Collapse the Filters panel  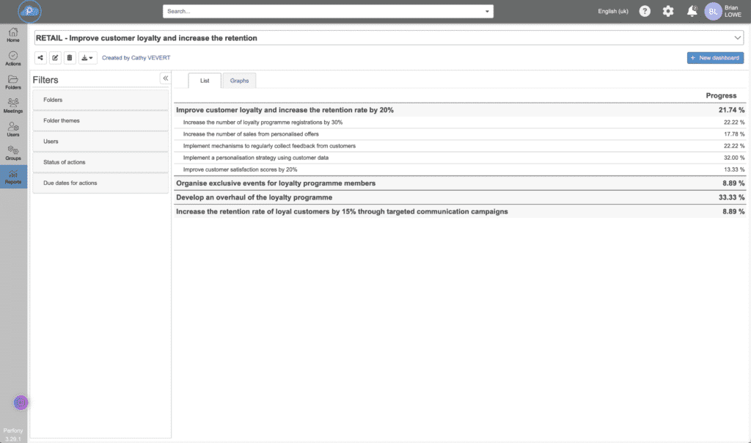pos(165,78)
